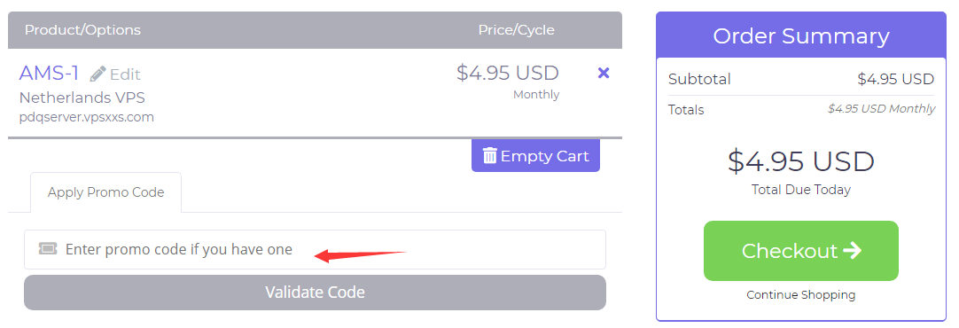The image size is (959, 328).
Task: Click the pdqserver.vpsxxs.com hostname text
Action: click(x=86, y=117)
